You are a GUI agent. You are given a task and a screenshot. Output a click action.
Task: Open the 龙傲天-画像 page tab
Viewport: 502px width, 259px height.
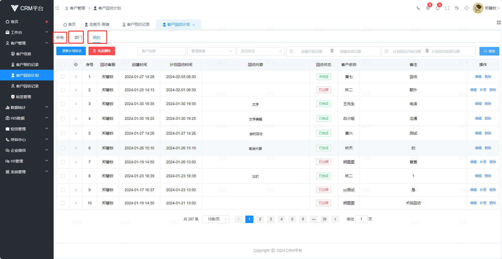(97, 24)
